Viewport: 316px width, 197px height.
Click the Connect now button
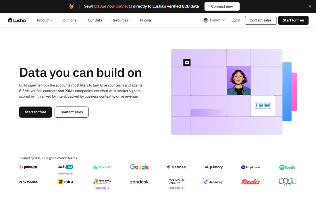[222, 6]
